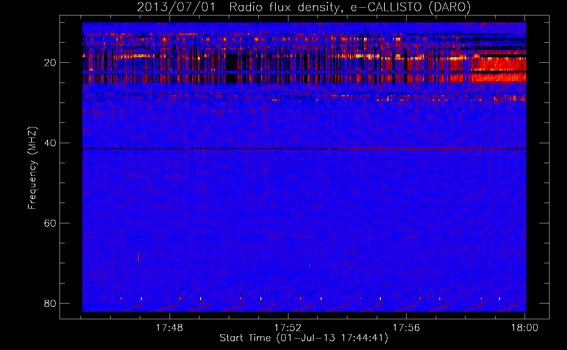Click the 60 frequency tick label
567x350 pixels.
[x=50, y=223]
